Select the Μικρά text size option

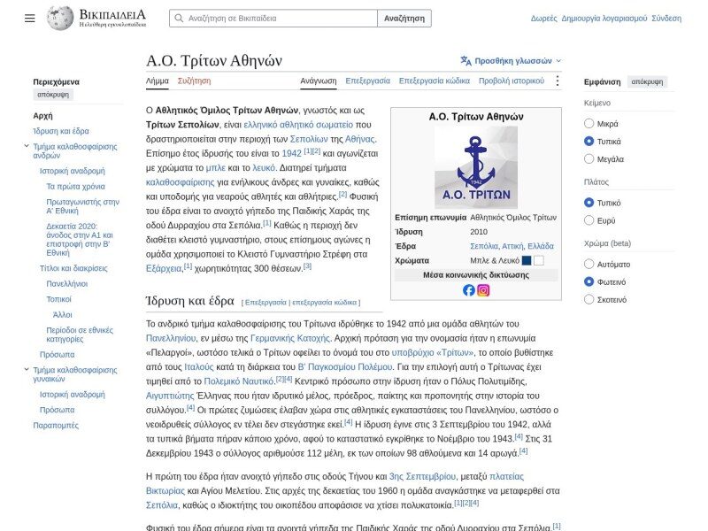point(589,123)
